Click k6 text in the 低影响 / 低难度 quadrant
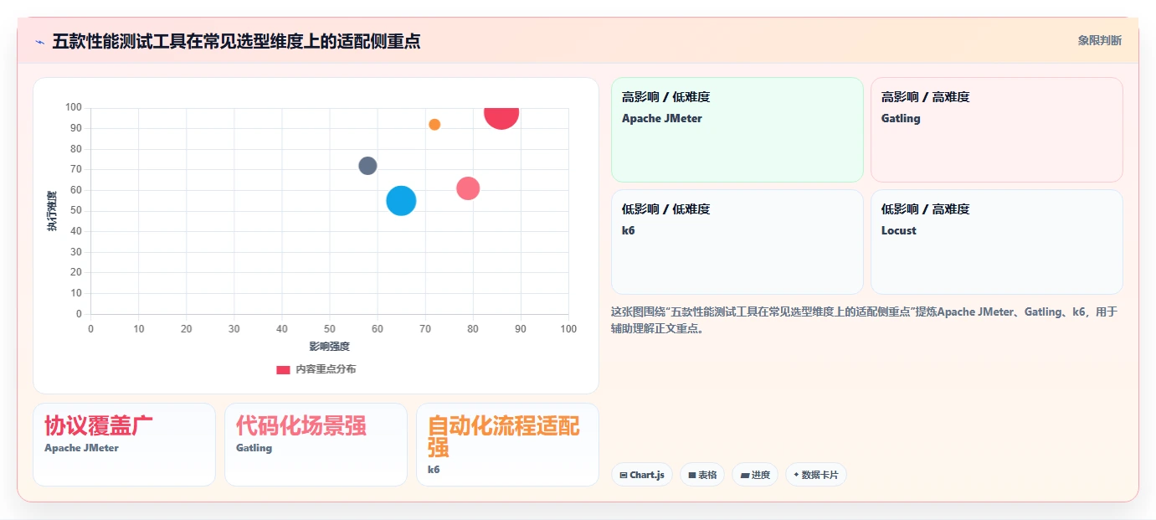 629,230
